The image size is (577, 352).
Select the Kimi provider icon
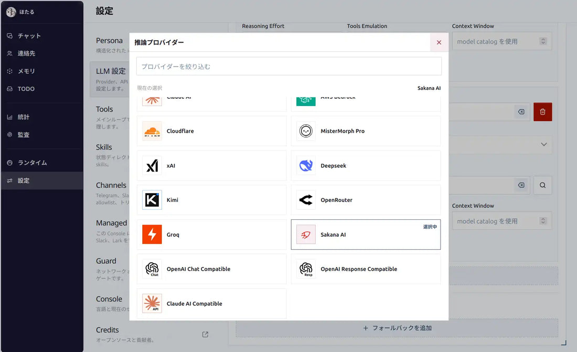(x=152, y=200)
